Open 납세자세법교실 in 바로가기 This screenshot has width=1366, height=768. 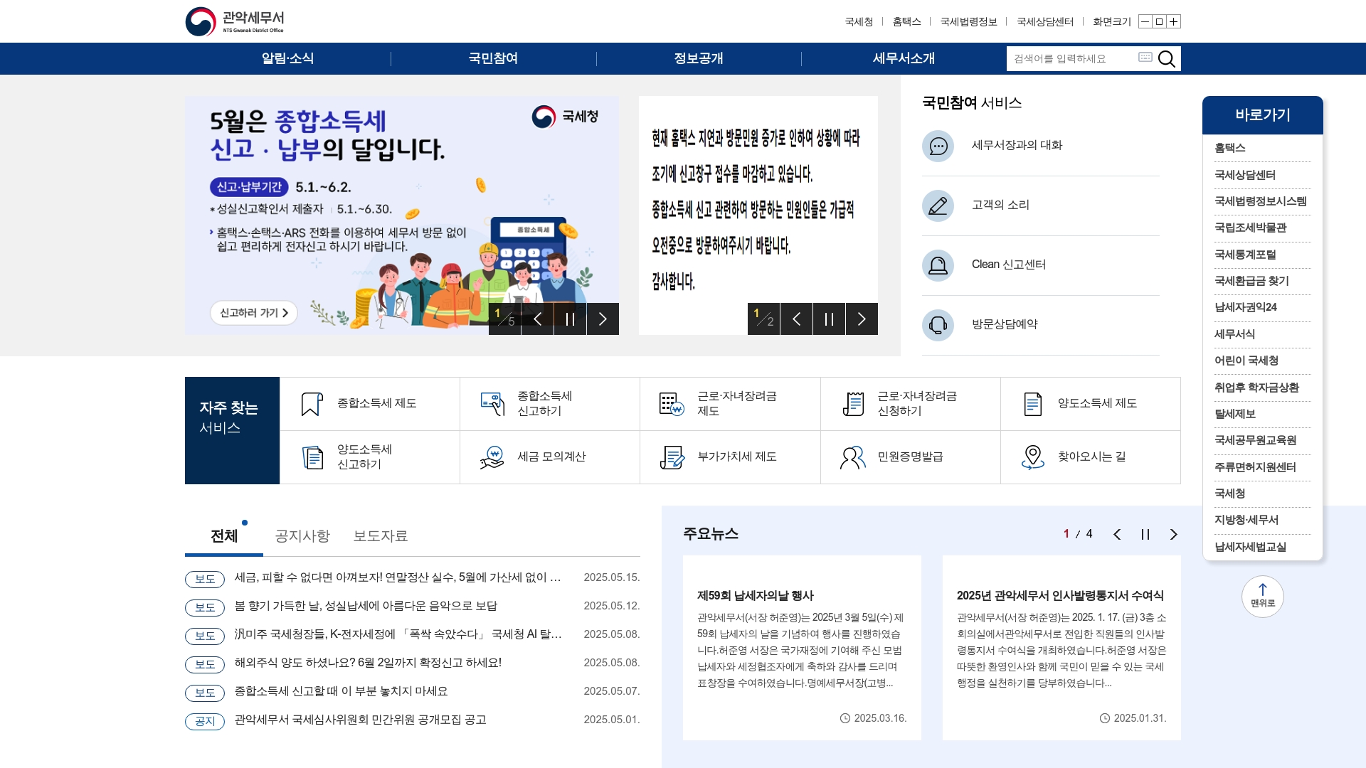click(x=1250, y=547)
